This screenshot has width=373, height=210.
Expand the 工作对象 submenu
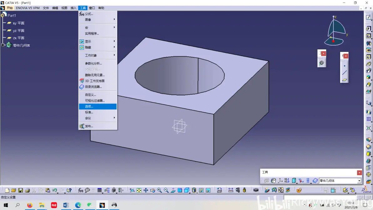(x=98, y=55)
